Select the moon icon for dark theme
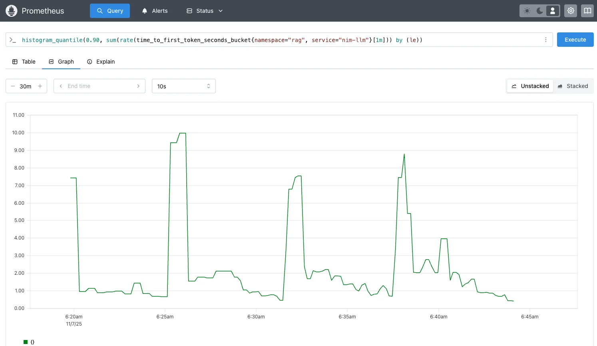 click(x=539, y=11)
